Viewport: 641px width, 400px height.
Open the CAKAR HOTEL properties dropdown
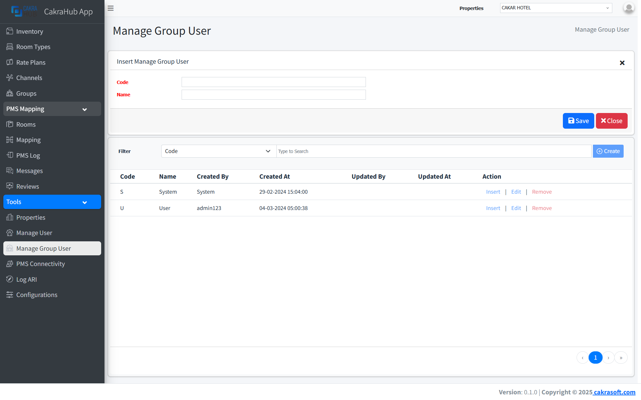point(556,8)
